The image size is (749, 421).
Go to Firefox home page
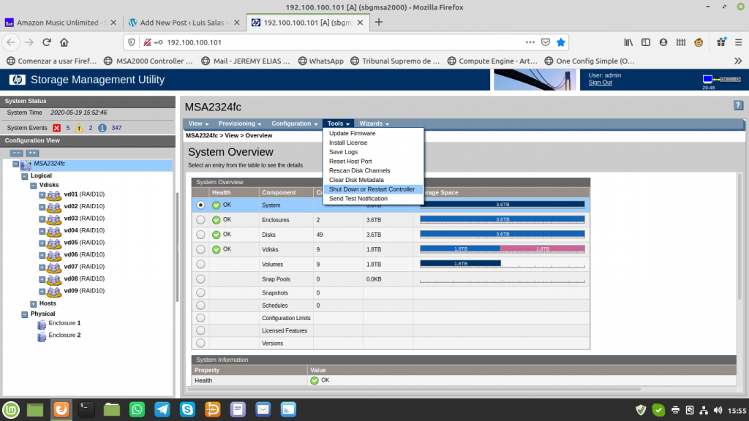(x=64, y=42)
